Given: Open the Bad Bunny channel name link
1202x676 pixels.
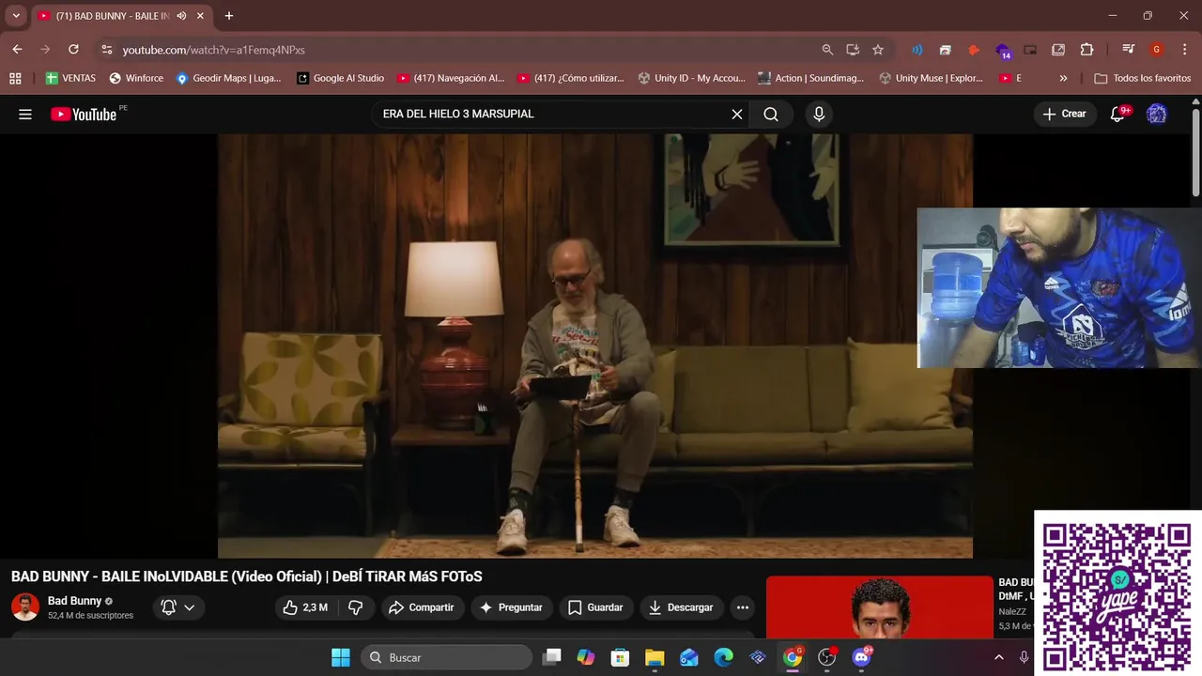Looking at the screenshot, I should point(74,601).
